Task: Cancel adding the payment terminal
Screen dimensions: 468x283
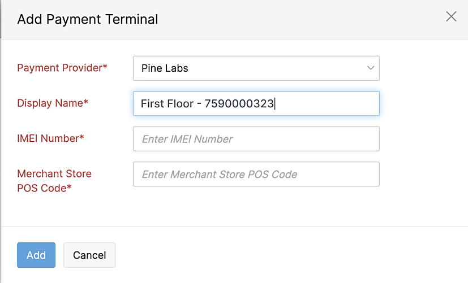Action: (89, 255)
